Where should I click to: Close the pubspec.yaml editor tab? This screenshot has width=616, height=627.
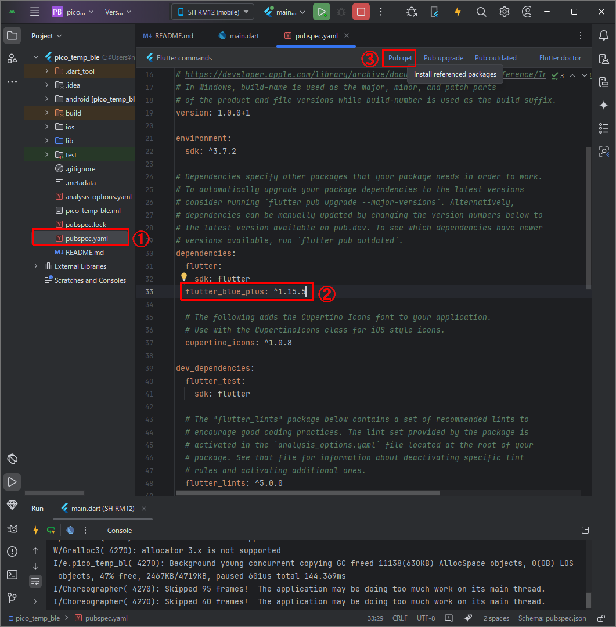coord(347,35)
